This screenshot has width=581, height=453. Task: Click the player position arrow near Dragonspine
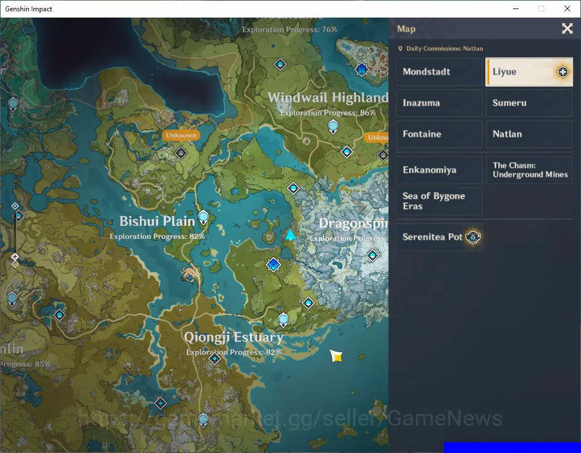click(x=290, y=235)
